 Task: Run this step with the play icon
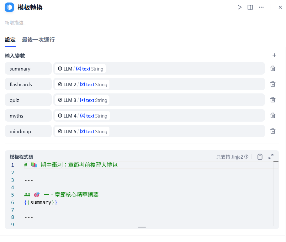tap(240, 7)
